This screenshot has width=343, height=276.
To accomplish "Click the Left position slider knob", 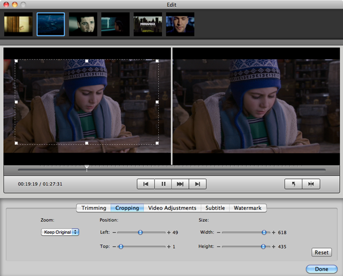I will 140,233.
